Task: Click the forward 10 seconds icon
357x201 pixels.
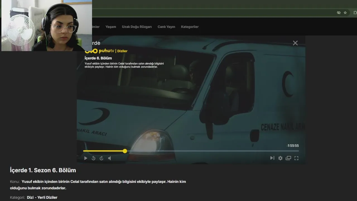Action: point(102,158)
